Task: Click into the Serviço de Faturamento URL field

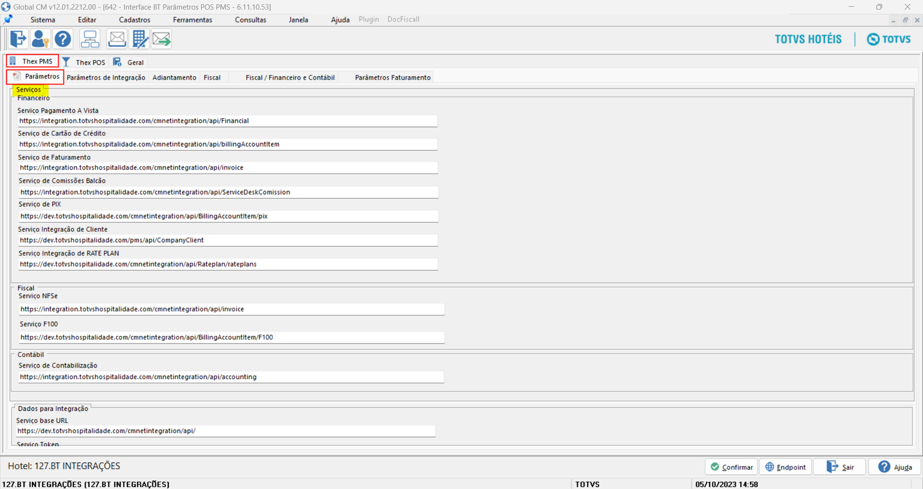Action: (x=228, y=167)
